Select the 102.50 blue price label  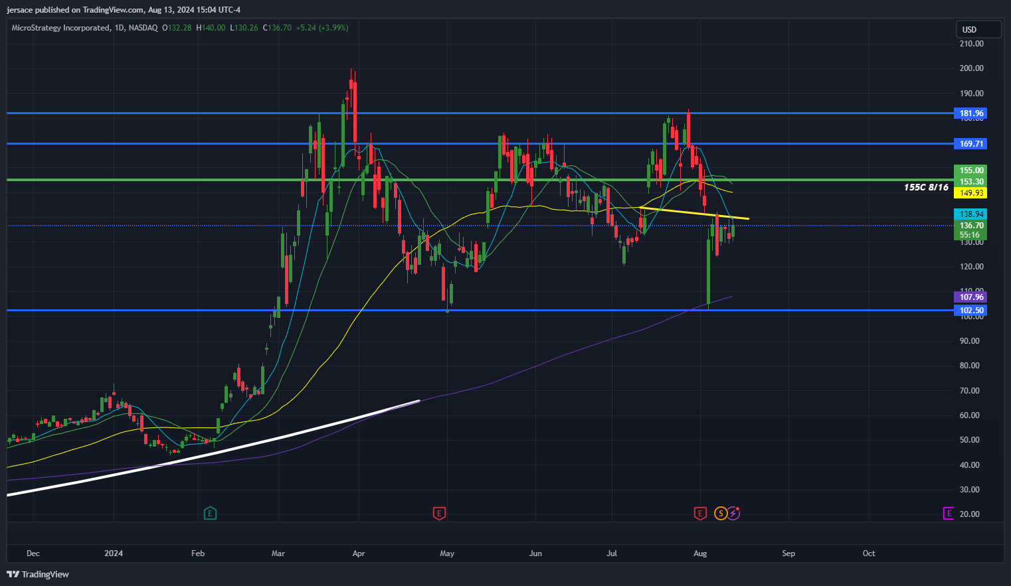coord(970,311)
